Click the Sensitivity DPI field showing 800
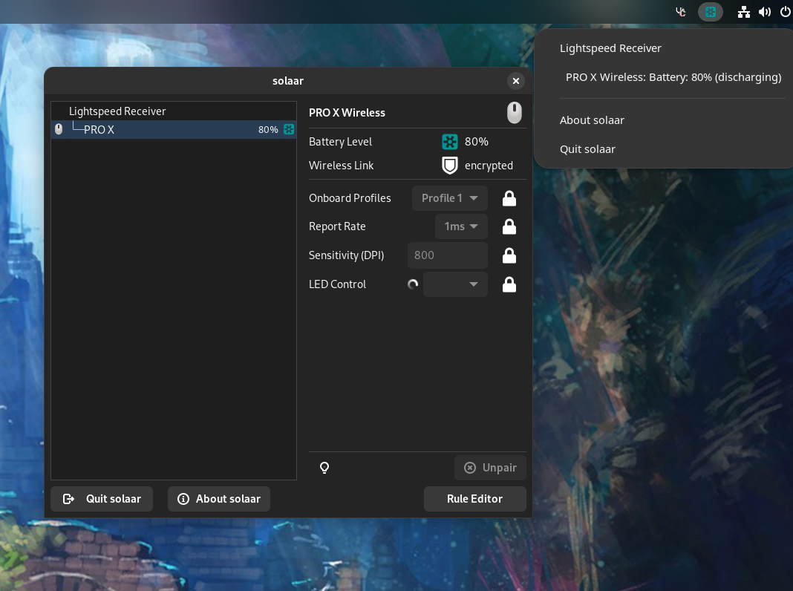Viewport: 793px width, 591px height. pyautogui.click(x=448, y=255)
